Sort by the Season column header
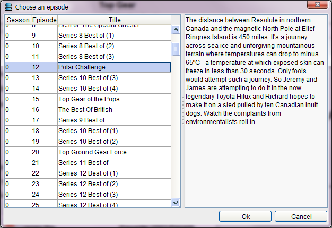The image size is (332, 228). pos(18,20)
